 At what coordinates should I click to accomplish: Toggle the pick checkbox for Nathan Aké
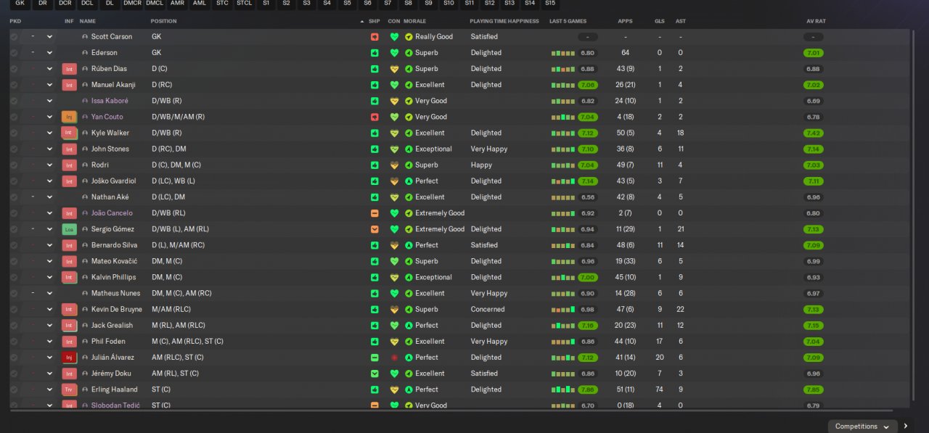(x=14, y=197)
